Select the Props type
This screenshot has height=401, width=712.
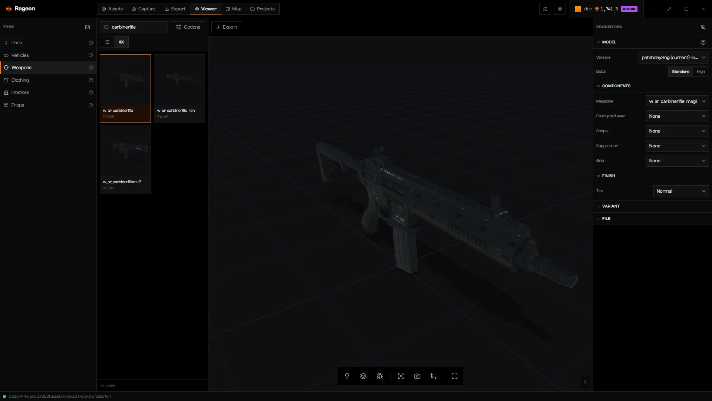point(48,105)
